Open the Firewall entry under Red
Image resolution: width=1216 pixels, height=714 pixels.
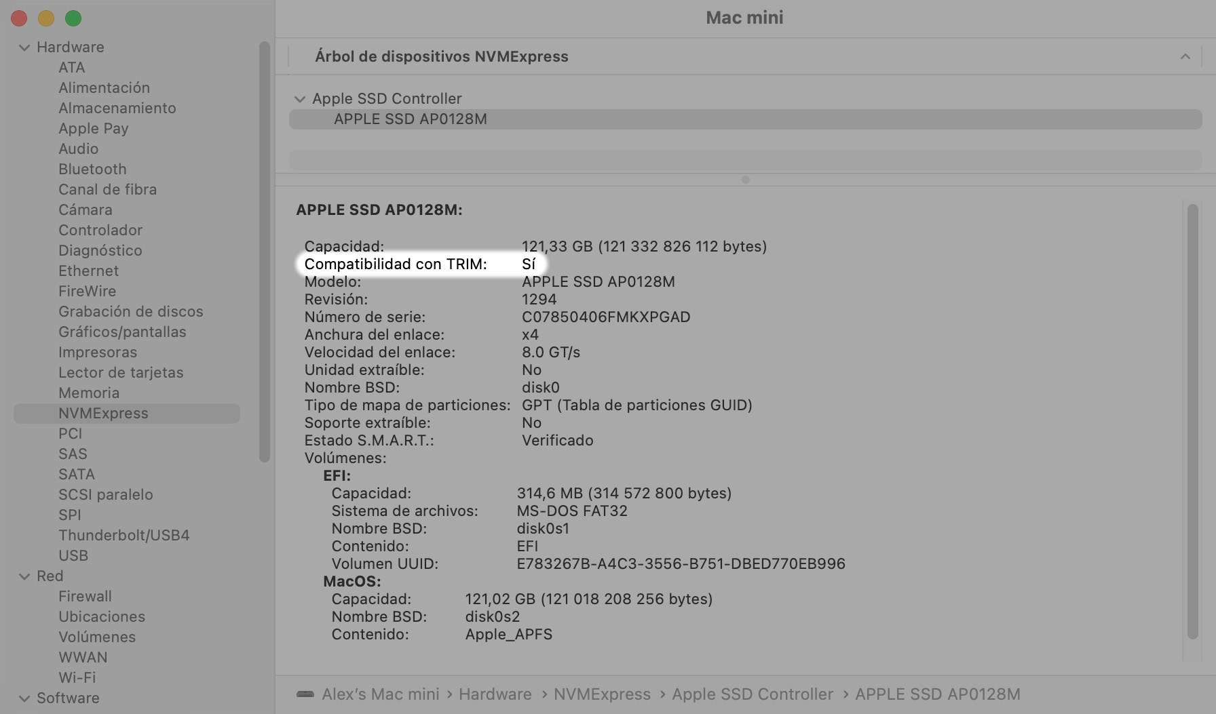point(85,597)
